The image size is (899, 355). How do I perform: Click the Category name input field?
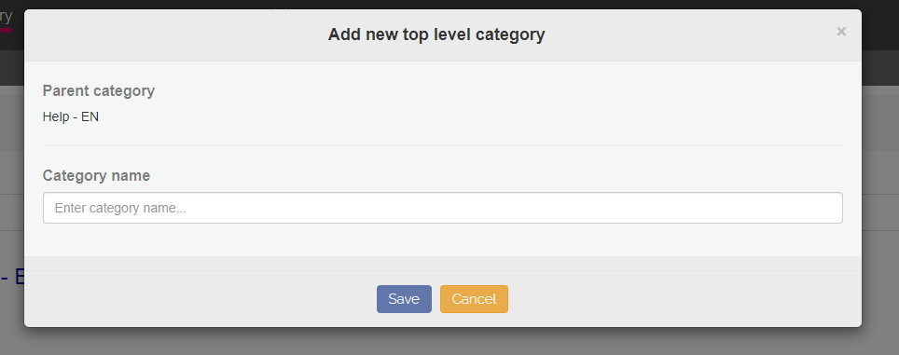tap(443, 208)
